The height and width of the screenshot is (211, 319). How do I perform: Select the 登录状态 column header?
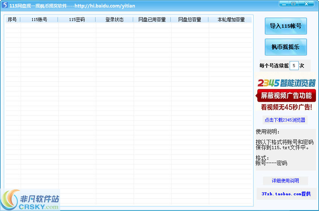coord(114,19)
